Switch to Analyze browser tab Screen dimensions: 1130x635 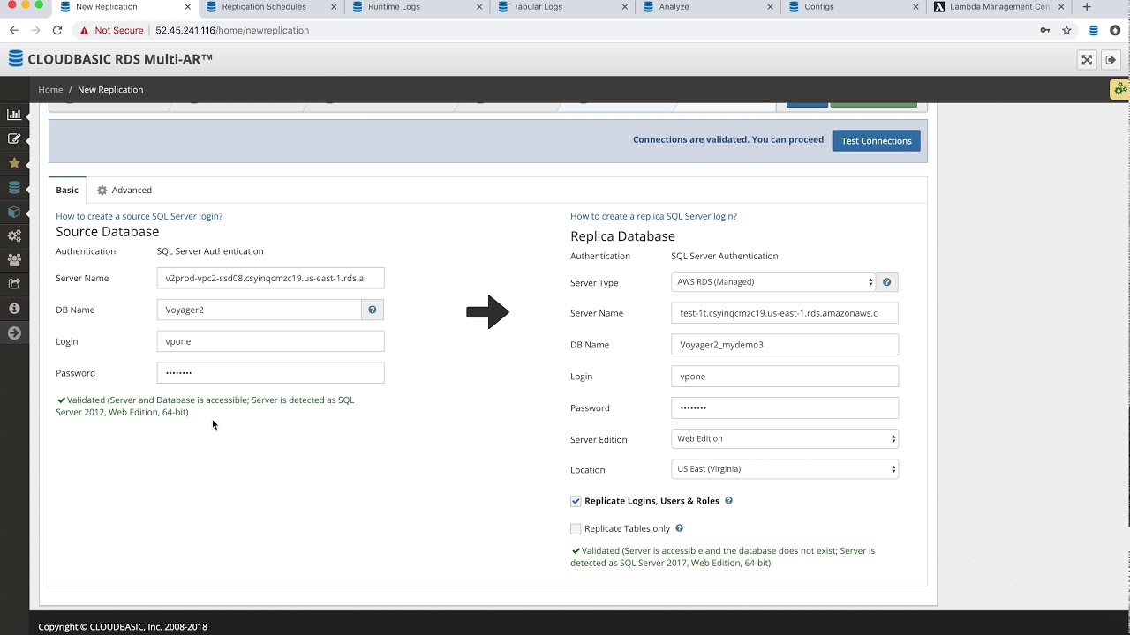coord(674,7)
